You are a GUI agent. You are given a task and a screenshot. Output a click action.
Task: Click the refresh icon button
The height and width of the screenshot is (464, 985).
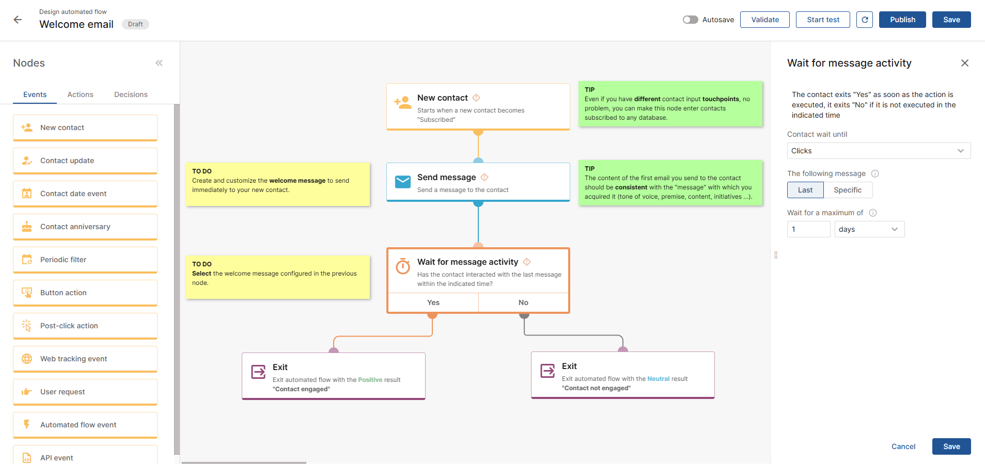point(864,20)
